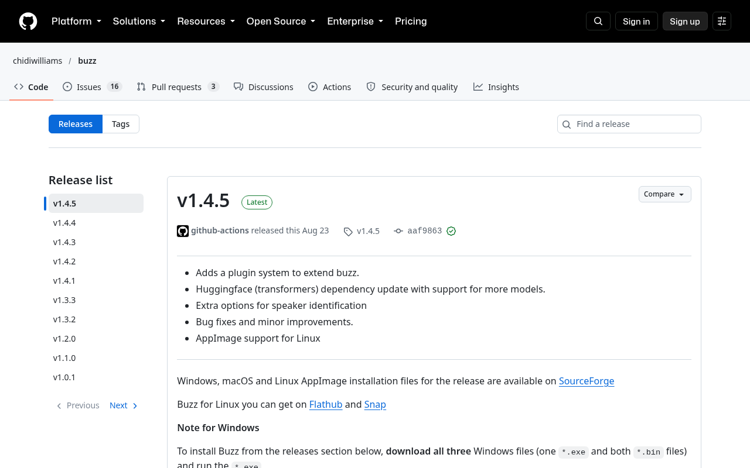The width and height of the screenshot is (750, 468).
Task: Jump to release v1.3.3
Action: pos(96,300)
